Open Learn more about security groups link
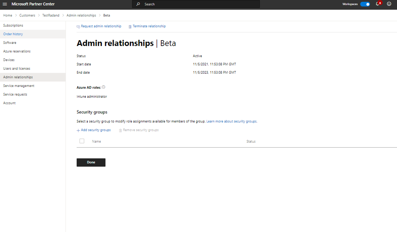The height and width of the screenshot is (232, 397). pyautogui.click(x=232, y=121)
